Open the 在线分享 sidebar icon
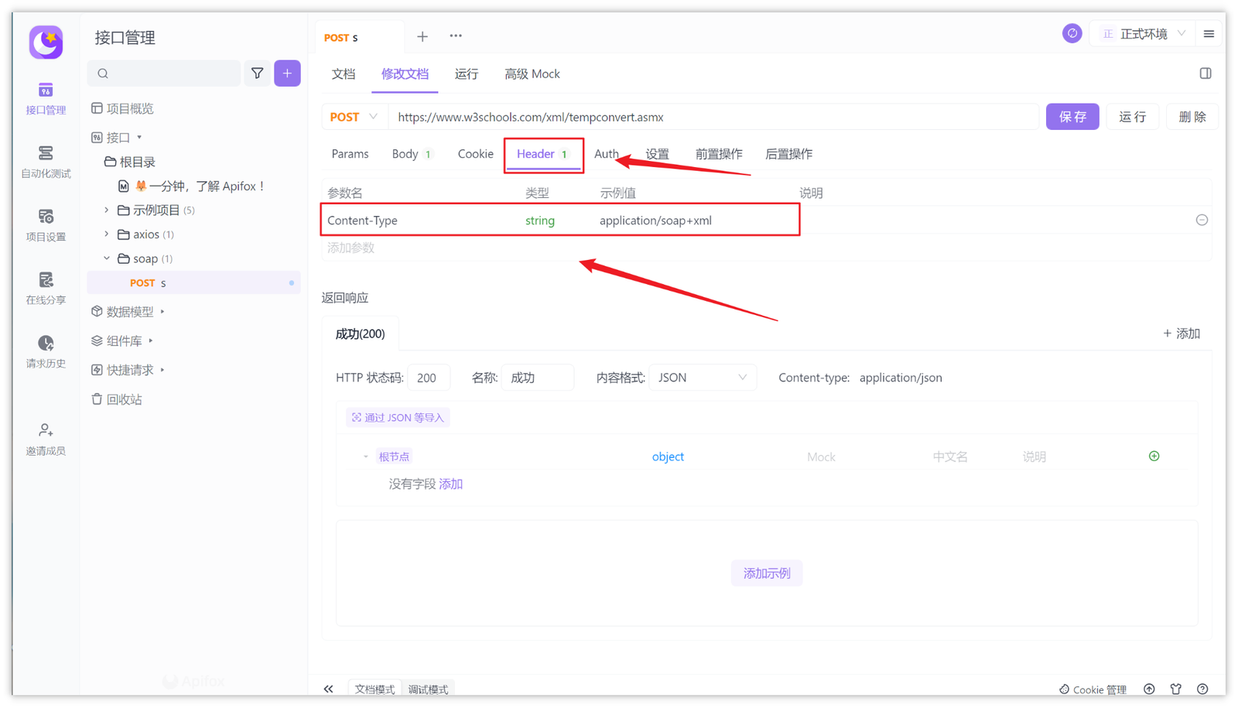This screenshot has height=708, width=1238. pos(46,288)
